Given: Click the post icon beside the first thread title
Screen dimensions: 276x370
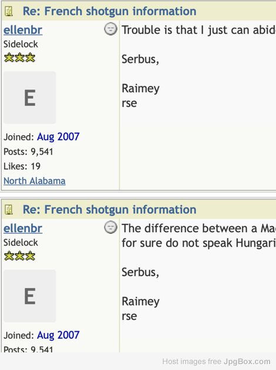Looking at the screenshot, I should 9,11.
